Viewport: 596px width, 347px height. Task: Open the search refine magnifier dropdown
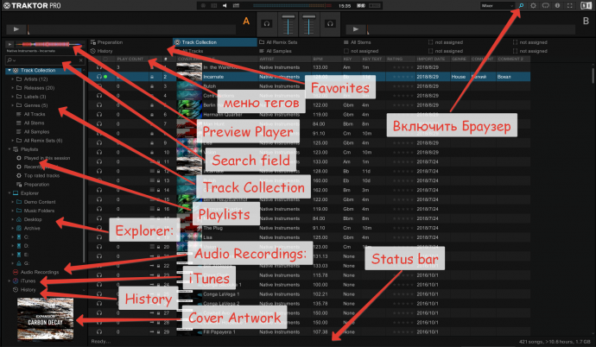tap(10, 60)
